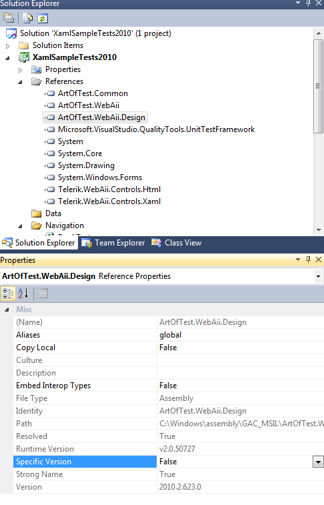This screenshot has height=505, width=324.
Task: Select the (Name) property label
Action: tap(29, 322)
